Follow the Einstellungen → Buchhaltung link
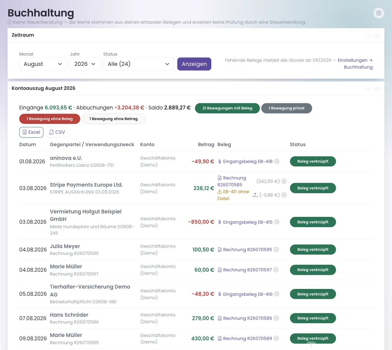 355,64
